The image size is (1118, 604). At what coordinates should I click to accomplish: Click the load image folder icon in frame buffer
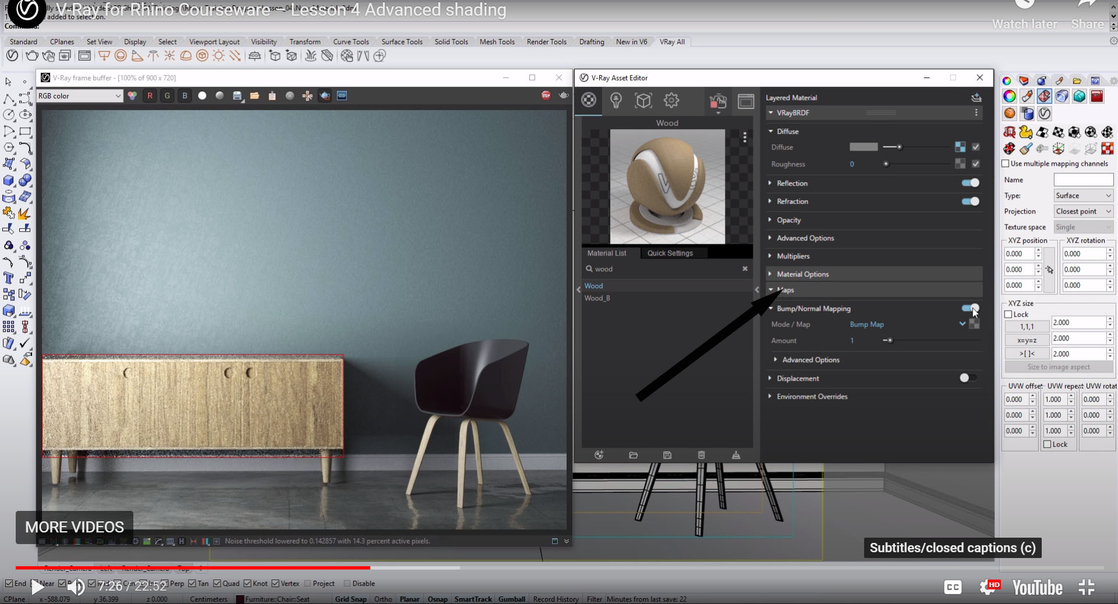click(254, 95)
